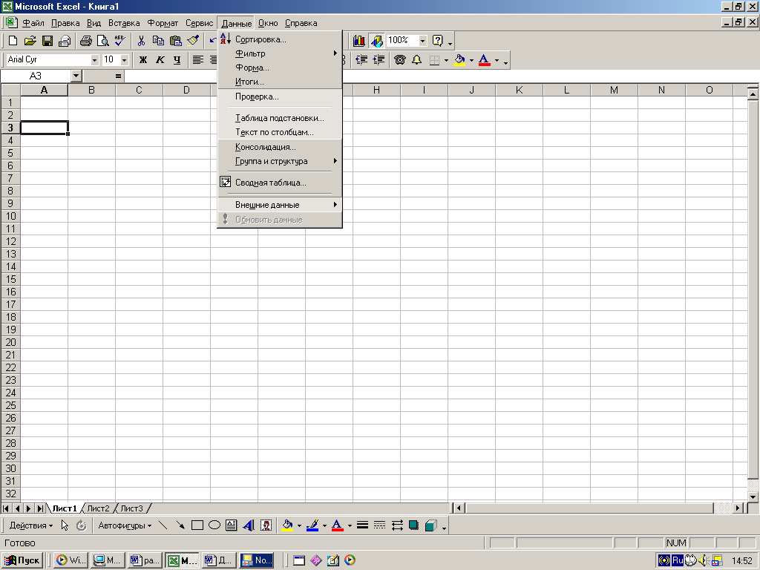Screen dimensions: 760x570
Task: Open the Arial Cyr font dropdown
Action: point(94,60)
